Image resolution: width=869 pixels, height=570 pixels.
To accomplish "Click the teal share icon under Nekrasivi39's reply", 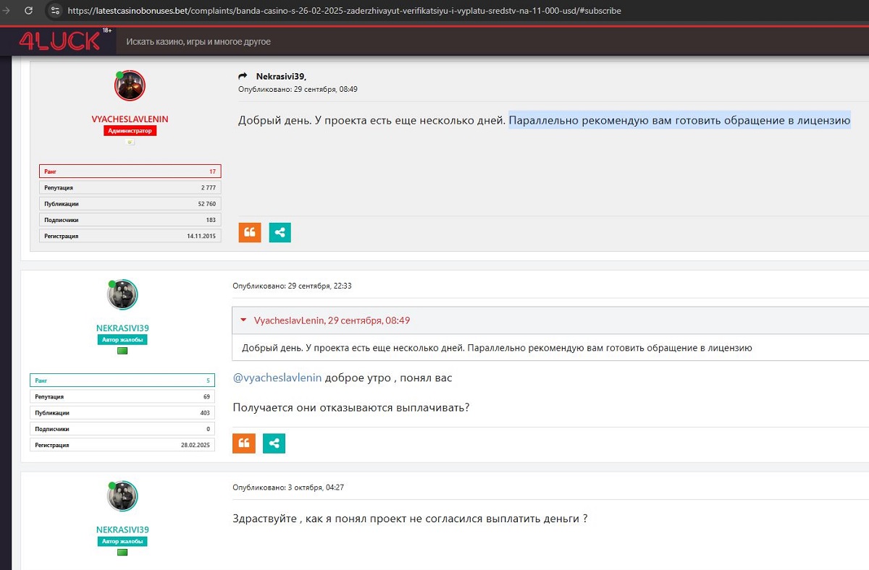I will pos(274,443).
